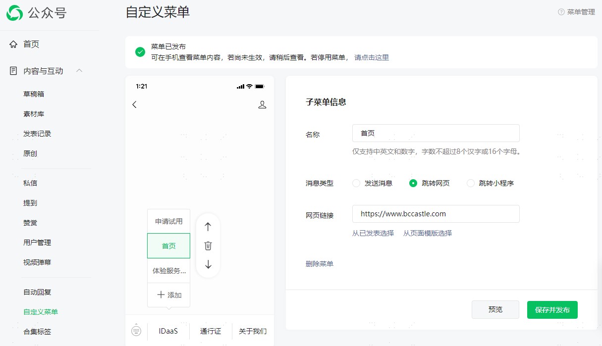Click the 自定义菜单 page title
The height and width of the screenshot is (346, 602).
click(158, 12)
